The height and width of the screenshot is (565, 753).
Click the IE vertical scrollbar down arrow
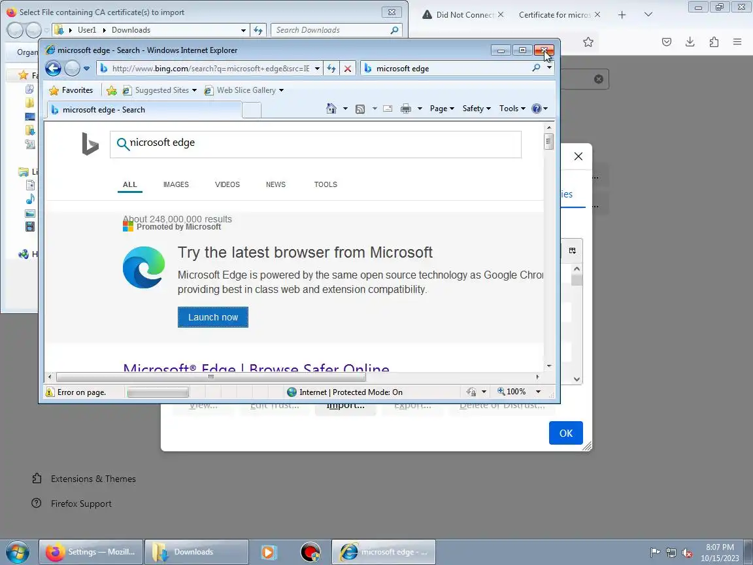pyautogui.click(x=549, y=366)
